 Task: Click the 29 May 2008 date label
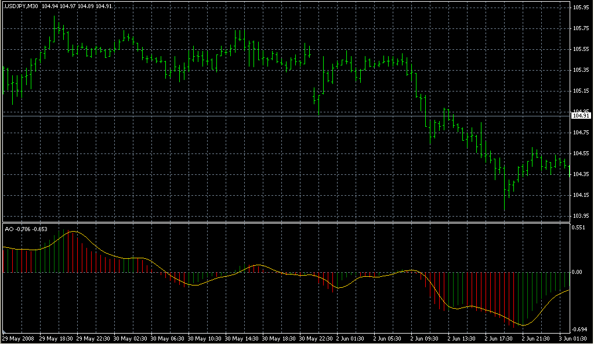click(17, 338)
